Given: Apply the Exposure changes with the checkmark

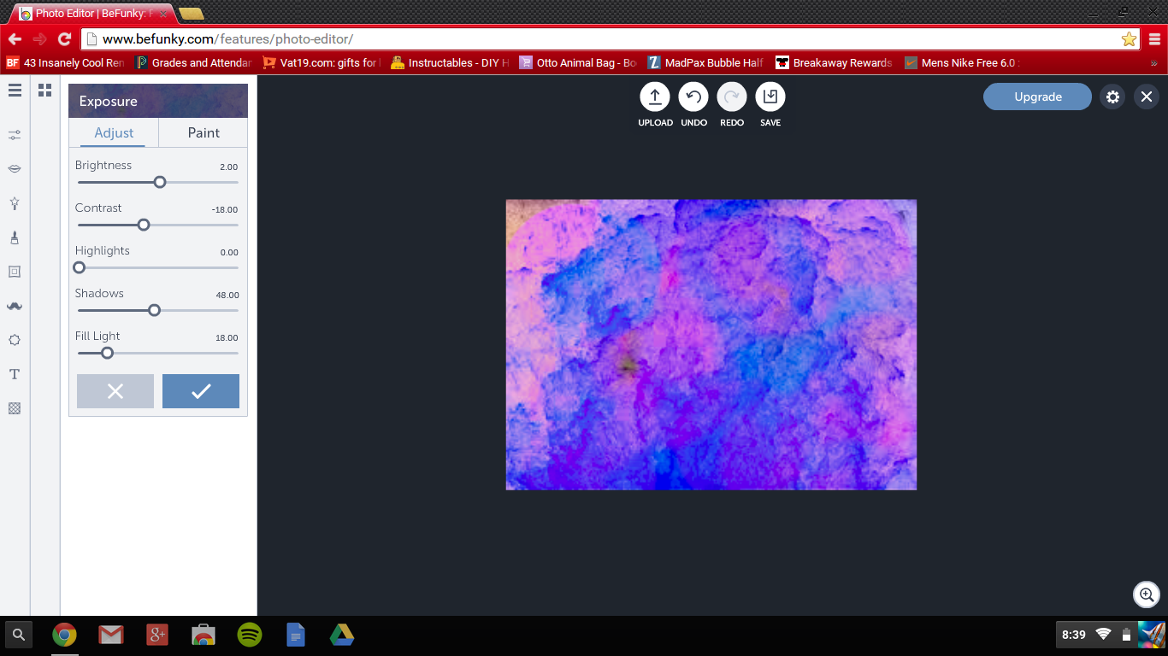Looking at the screenshot, I should (x=201, y=391).
